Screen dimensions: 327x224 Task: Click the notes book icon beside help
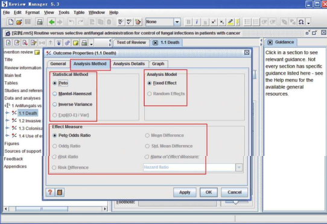click(60, 192)
